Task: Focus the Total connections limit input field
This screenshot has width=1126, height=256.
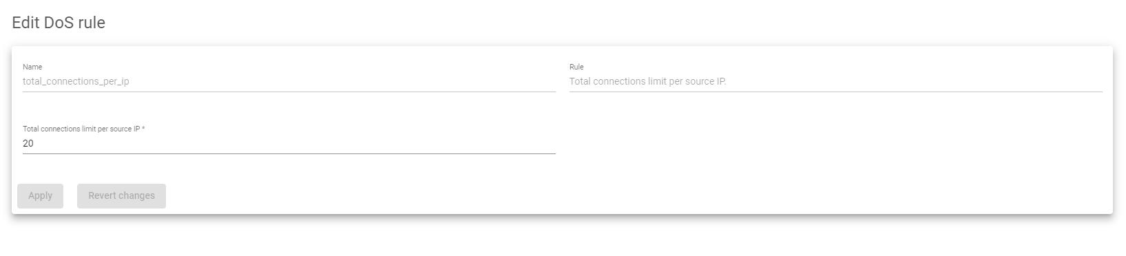Action: point(289,143)
